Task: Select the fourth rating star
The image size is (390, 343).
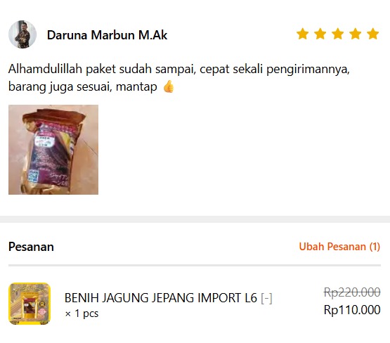Action: pyautogui.click(x=355, y=34)
